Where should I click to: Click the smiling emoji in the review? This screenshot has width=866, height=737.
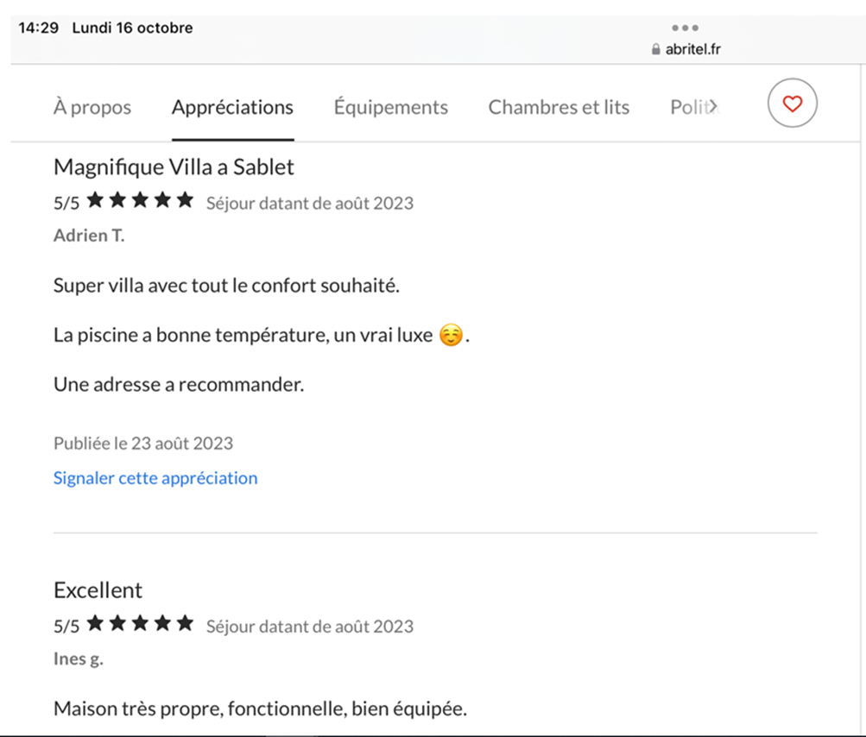point(451,335)
